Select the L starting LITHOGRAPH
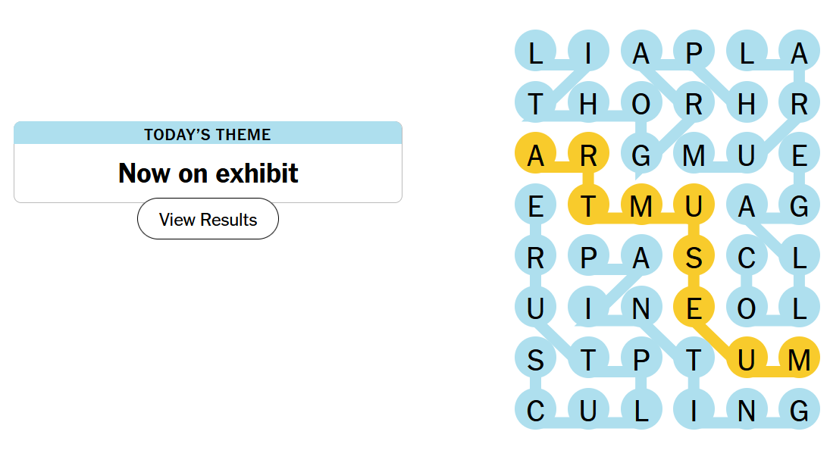The width and height of the screenshot is (830, 466). (x=535, y=54)
